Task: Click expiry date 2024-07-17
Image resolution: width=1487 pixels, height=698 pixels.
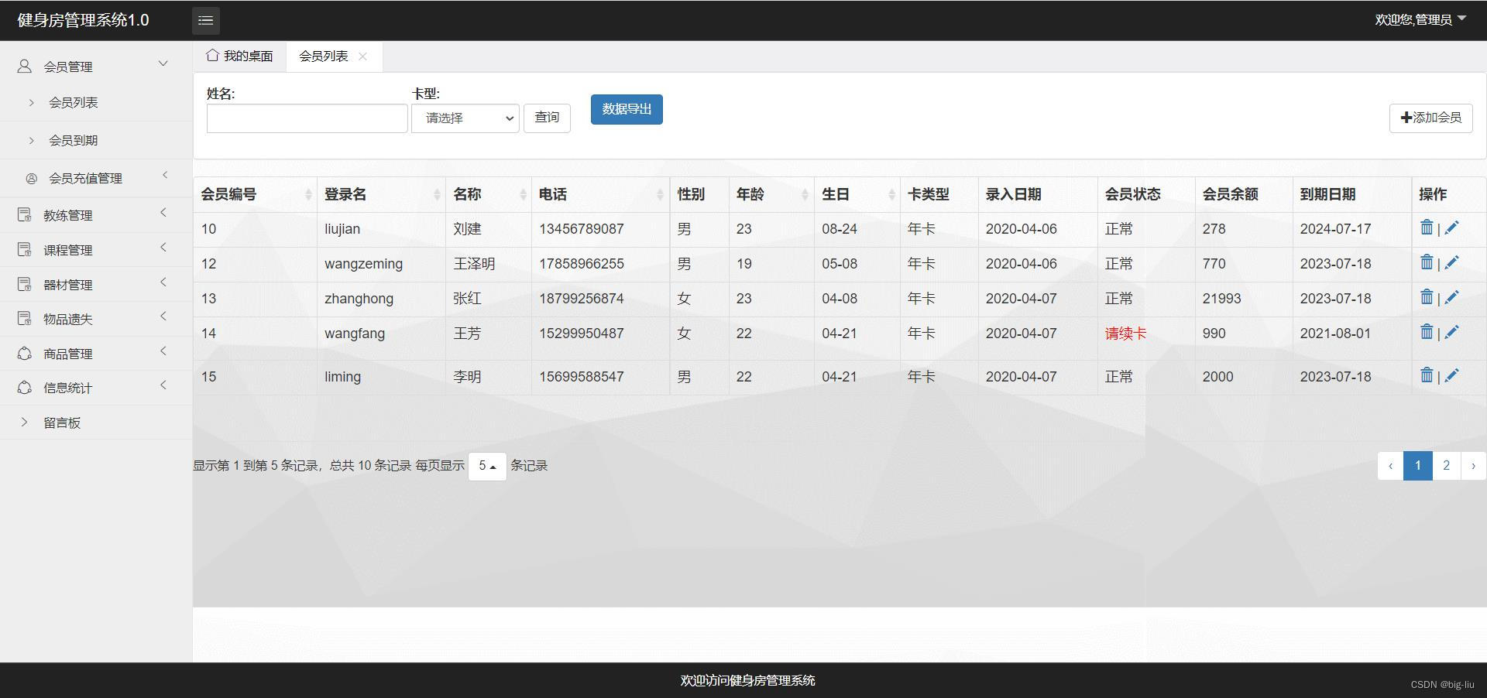Action: click(1335, 229)
